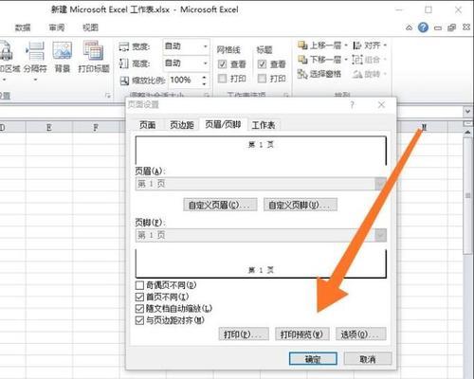Increase scale percentage with the up arrow
This screenshot has height=379, width=474.
pos(205,77)
